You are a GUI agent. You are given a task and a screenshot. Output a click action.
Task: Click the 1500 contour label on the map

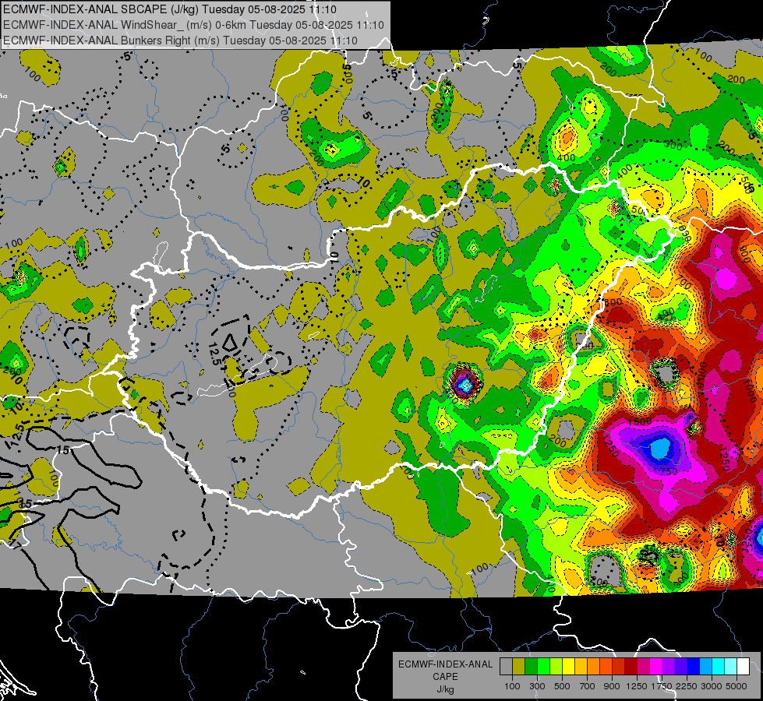pyautogui.click(x=640, y=421)
